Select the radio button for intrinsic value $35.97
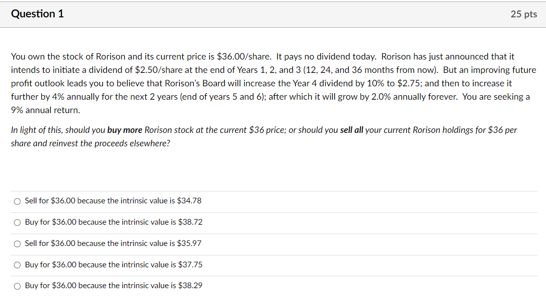546x307 pixels. [x=17, y=244]
